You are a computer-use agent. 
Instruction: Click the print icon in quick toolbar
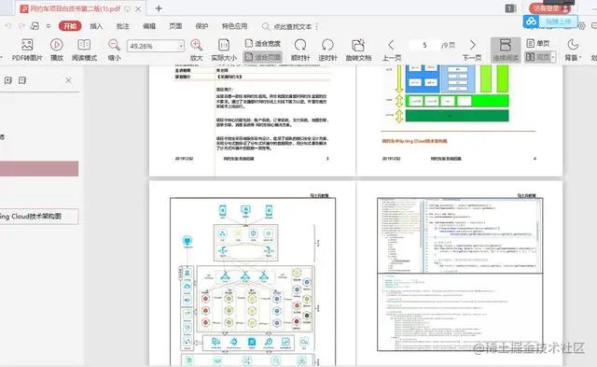point(35,26)
